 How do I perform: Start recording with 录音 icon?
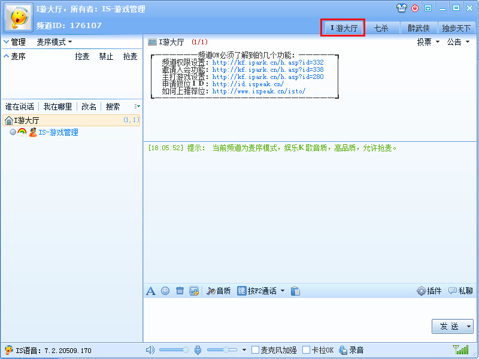click(x=351, y=350)
